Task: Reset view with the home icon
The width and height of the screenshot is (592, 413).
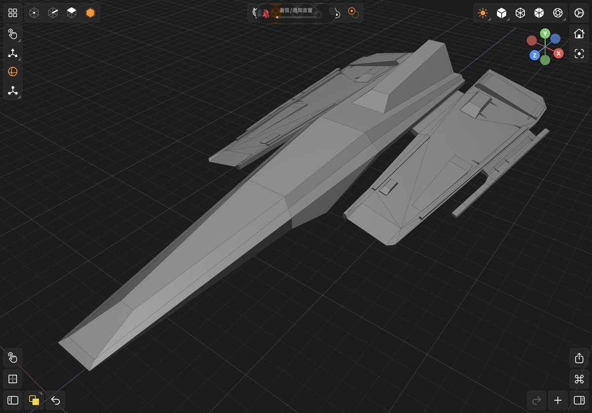Action: click(579, 34)
